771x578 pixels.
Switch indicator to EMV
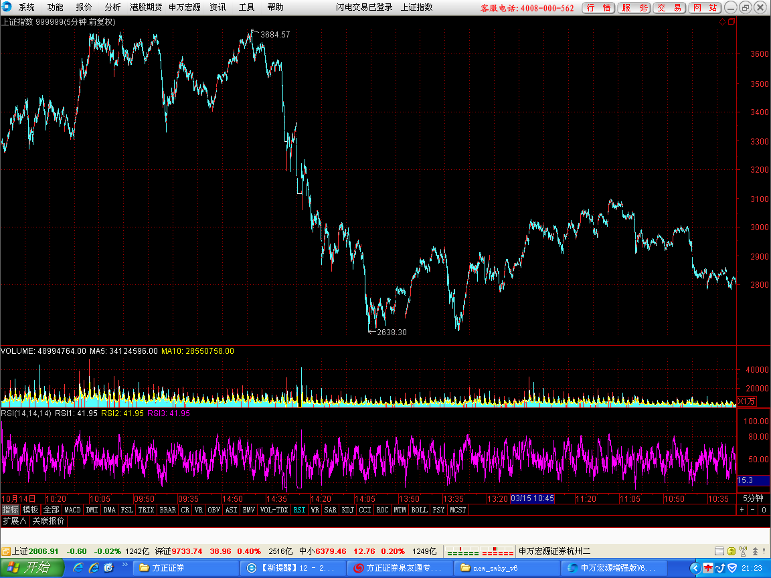pos(249,510)
